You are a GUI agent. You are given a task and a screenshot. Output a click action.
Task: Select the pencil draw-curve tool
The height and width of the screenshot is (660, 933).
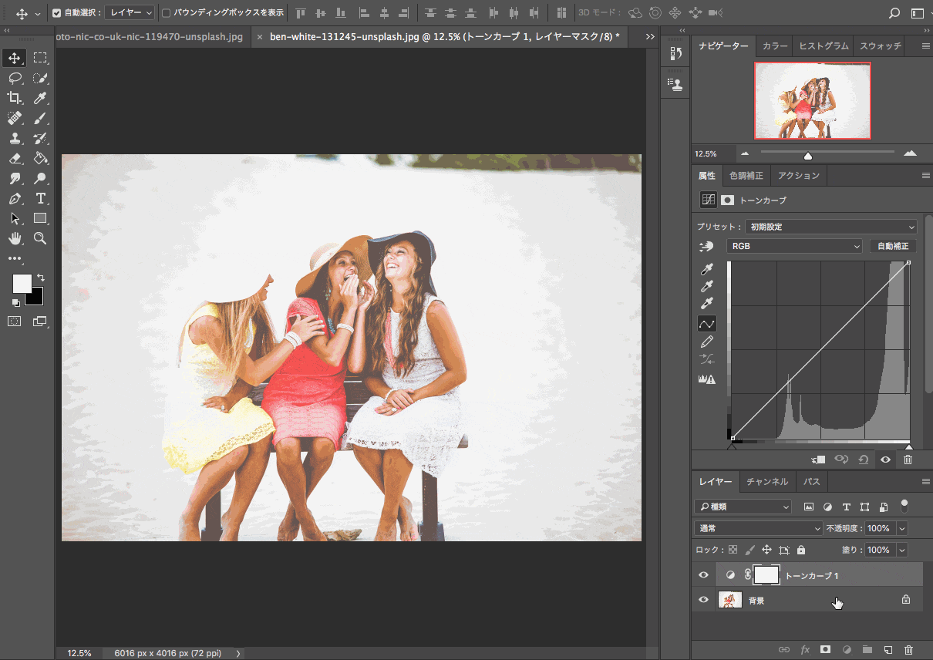tap(707, 342)
